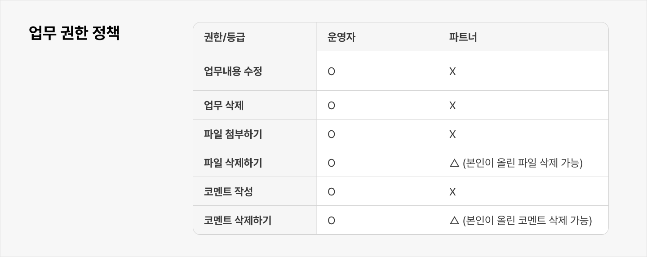Screen dimensions: 647x257
Task: Select the 권한/등급 column header
Action: pyautogui.click(x=224, y=37)
